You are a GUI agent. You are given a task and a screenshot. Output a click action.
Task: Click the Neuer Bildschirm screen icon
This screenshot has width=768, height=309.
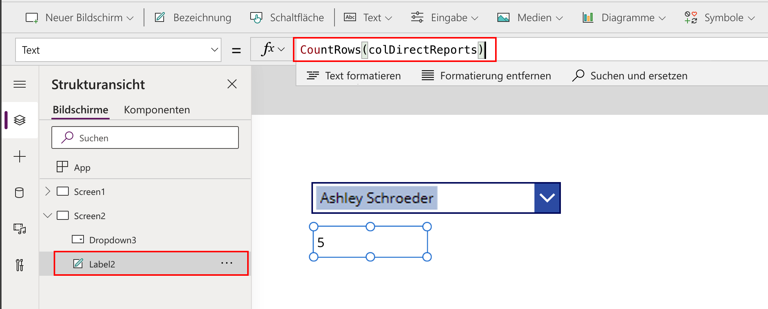[x=32, y=18]
